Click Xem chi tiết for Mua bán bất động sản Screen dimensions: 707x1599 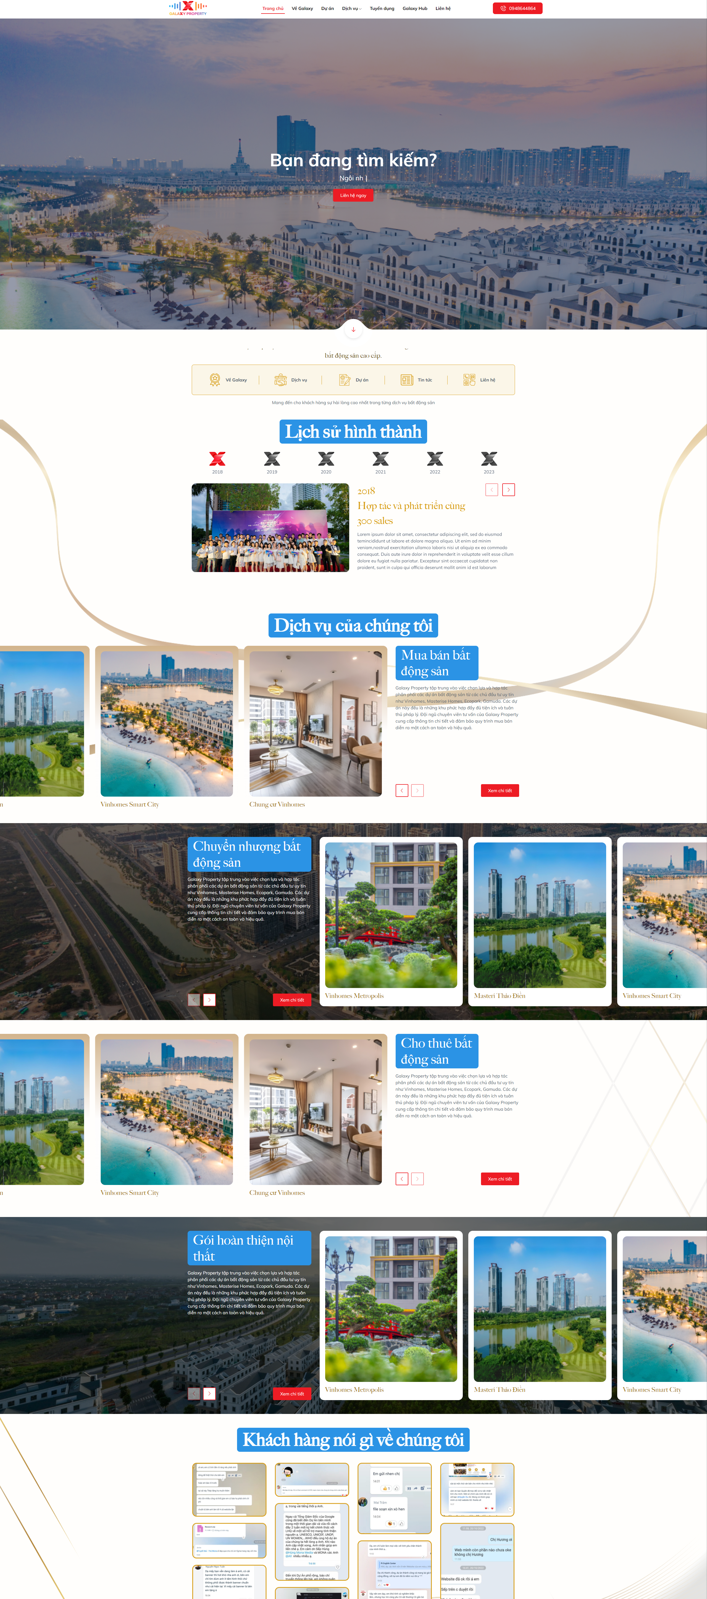coord(500,790)
